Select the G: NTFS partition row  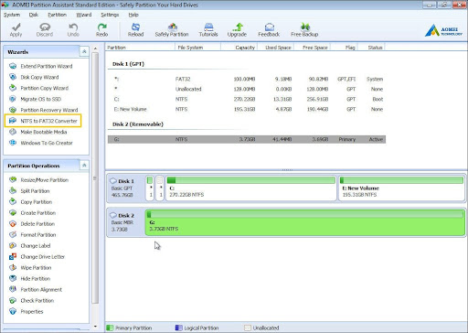247,139
